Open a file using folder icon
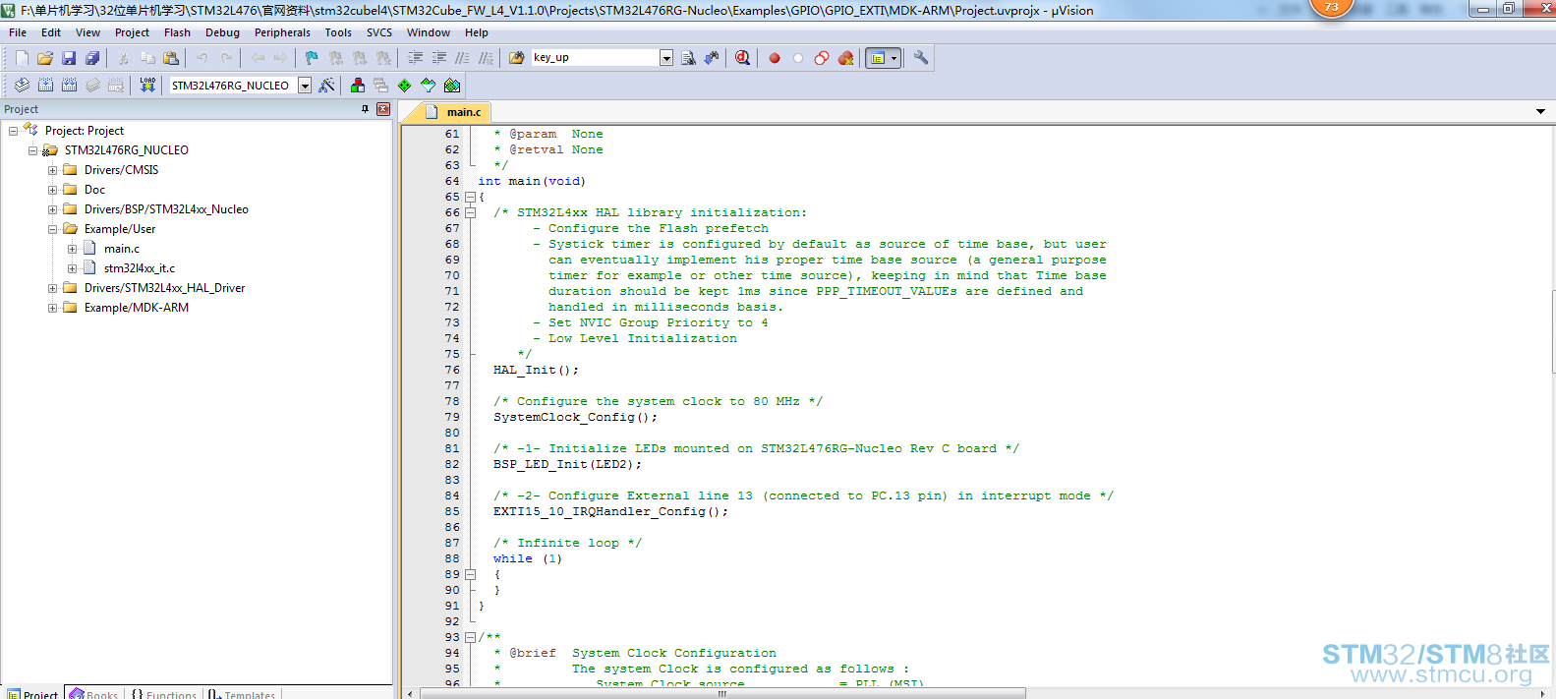1556x699 pixels. coord(45,58)
